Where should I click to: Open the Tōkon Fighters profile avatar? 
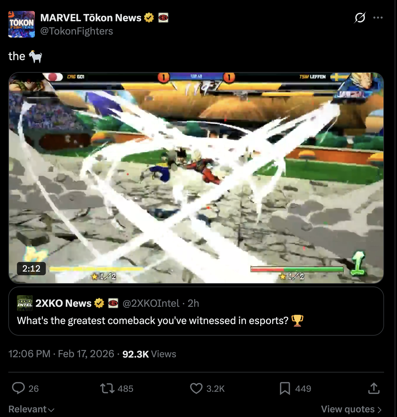pos(22,24)
